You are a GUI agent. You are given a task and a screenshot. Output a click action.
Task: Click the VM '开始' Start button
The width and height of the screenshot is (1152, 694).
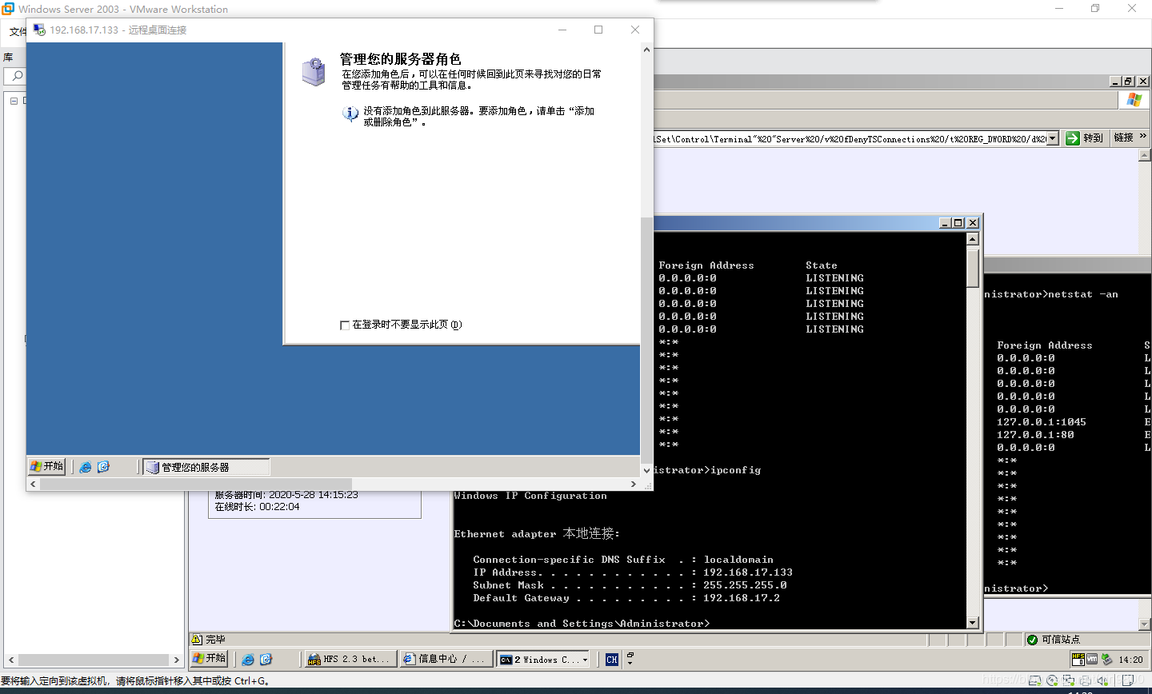point(210,658)
